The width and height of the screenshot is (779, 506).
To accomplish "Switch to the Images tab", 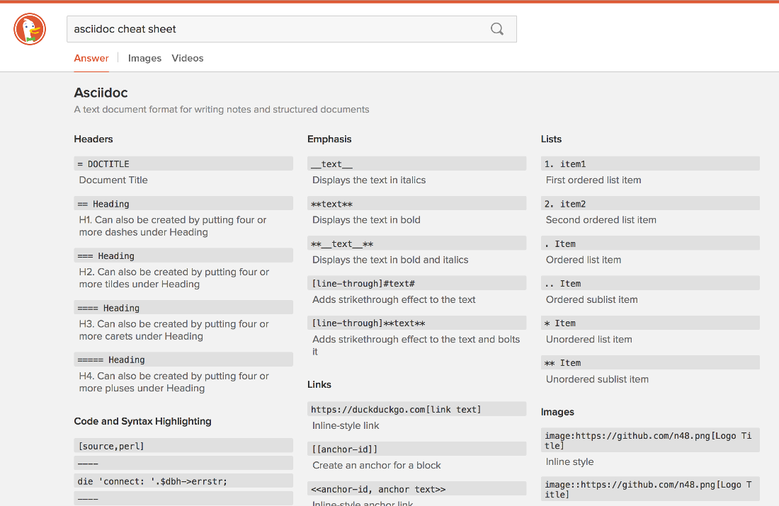I will tap(144, 58).
